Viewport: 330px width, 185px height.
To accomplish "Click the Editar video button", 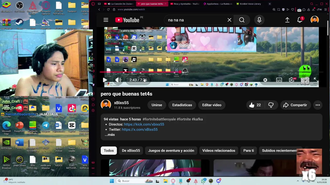I will pos(212,105).
